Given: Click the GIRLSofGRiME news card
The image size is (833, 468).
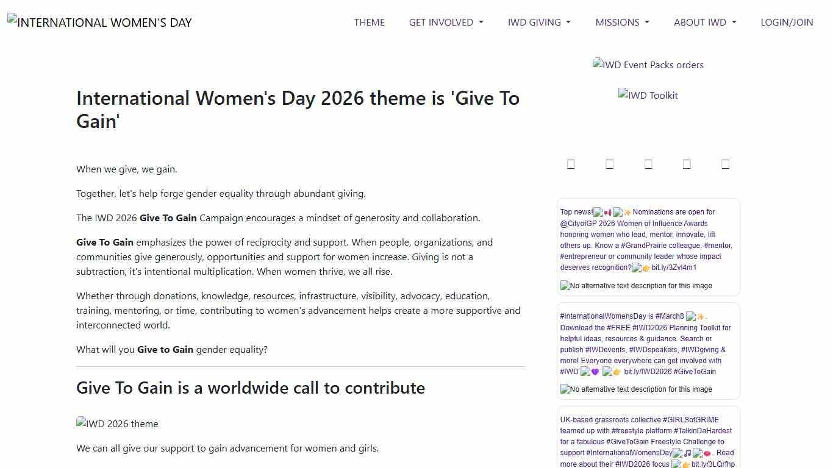Looking at the screenshot, I should pos(648,439).
